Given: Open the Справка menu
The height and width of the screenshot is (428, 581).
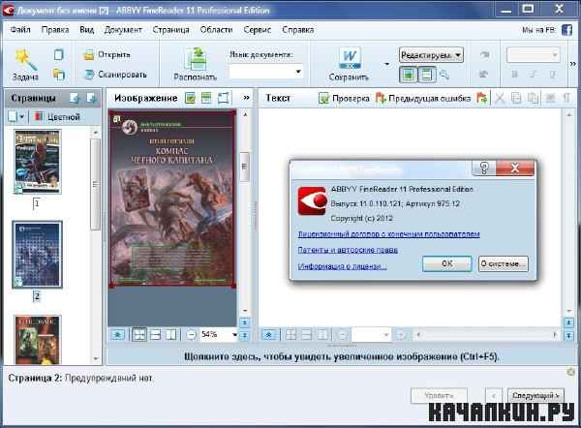Looking at the screenshot, I should (298, 30).
